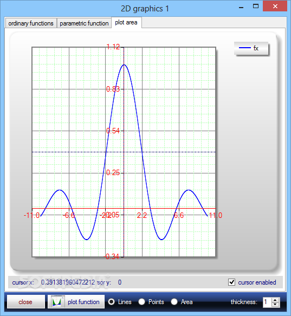
Task: Click the cursor y value 0
Action: tap(120, 282)
